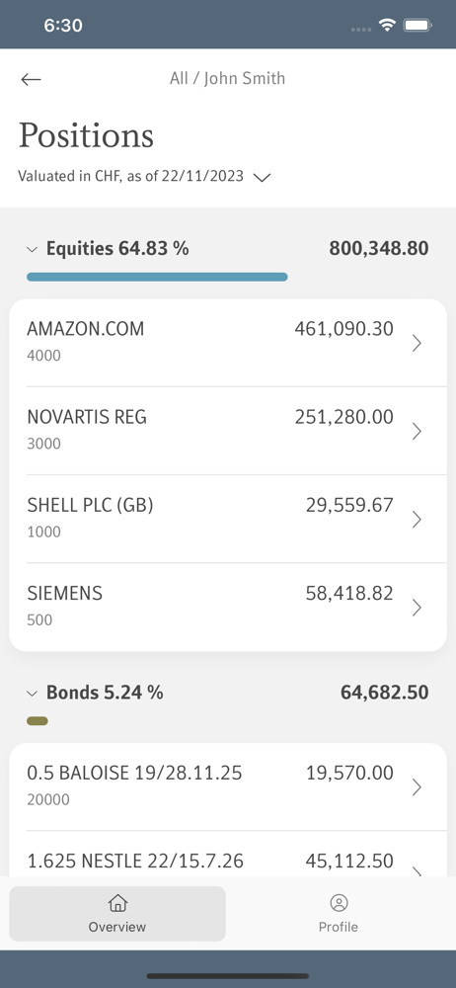Open SHELL PLC (GB) chevron arrow
Image resolution: width=456 pixels, height=988 pixels.
pyautogui.click(x=417, y=520)
